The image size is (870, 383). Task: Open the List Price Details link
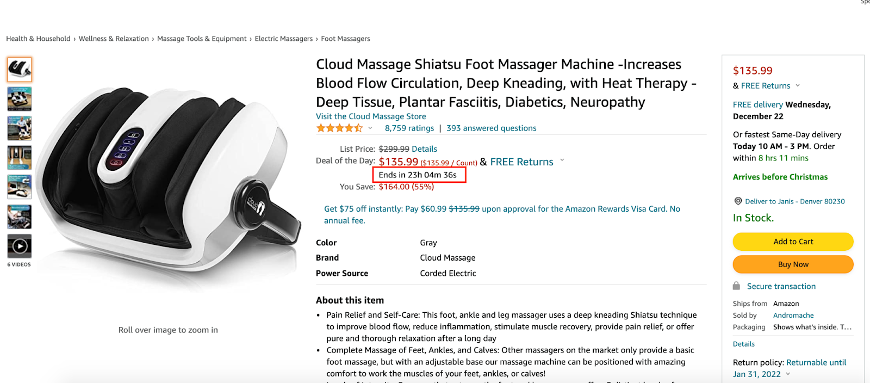424,149
